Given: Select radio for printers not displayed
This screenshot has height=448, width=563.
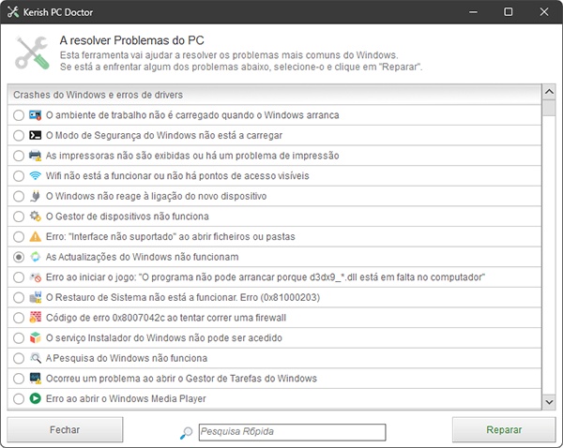Looking at the screenshot, I should click(x=19, y=156).
